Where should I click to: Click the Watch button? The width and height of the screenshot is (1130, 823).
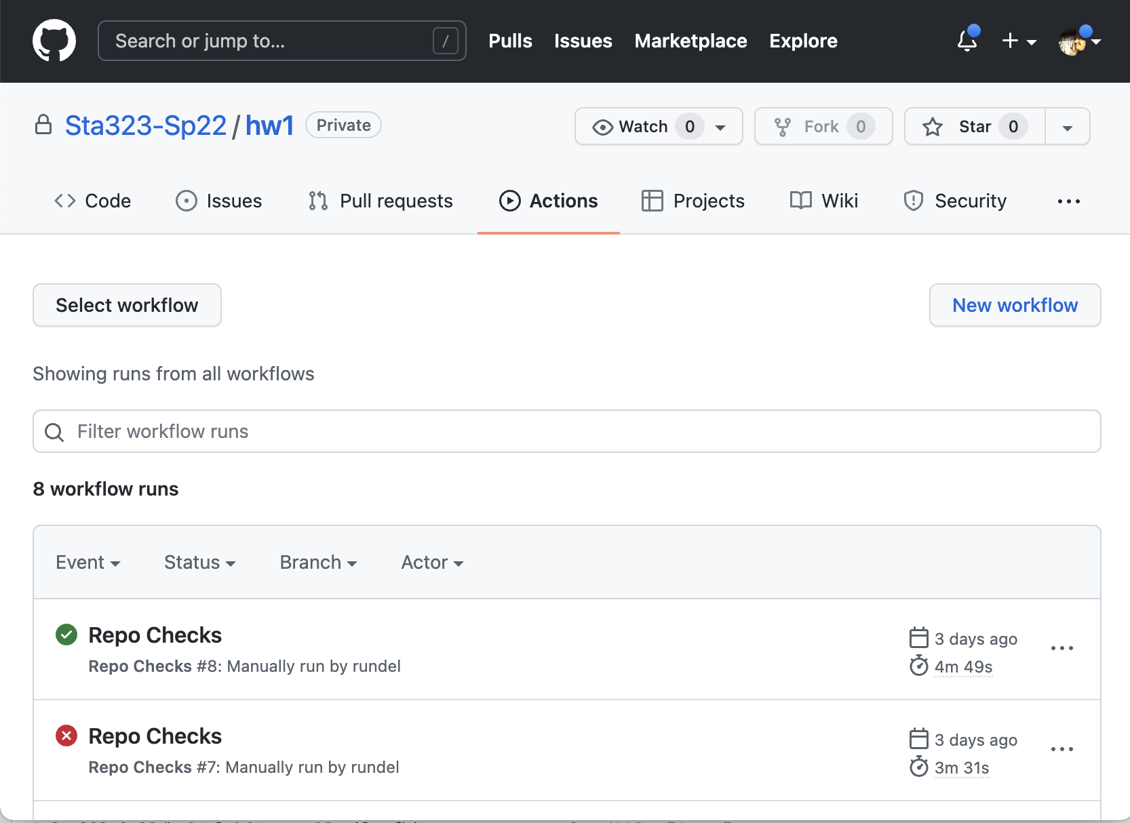tap(643, 126)
